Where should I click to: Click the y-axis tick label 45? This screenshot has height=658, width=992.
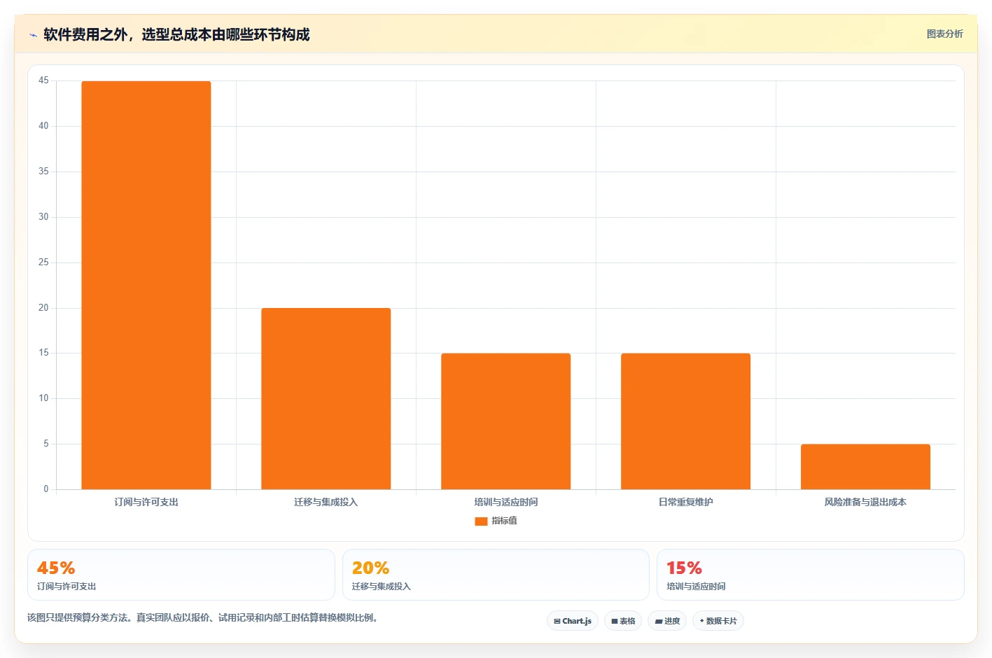coord(43,80)
